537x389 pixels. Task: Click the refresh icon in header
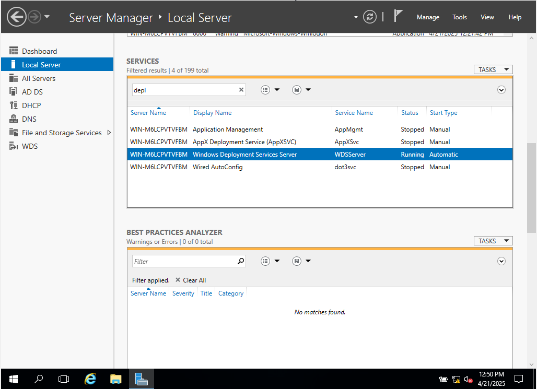[x=370, y=17]
